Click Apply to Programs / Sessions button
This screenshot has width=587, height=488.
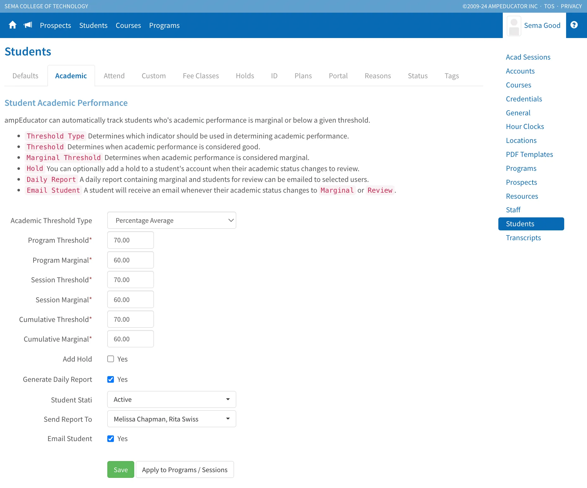[185, 470]
